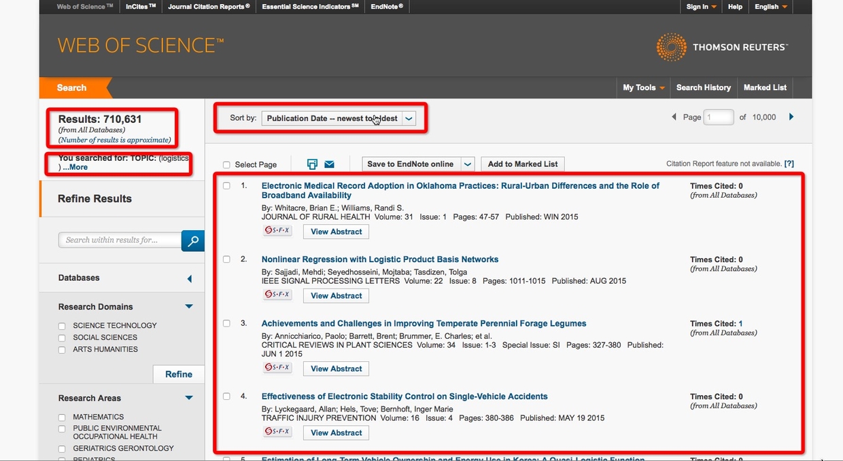This screenshot has height=461, width=843.
Task: Collapse the Research Areas section
Action: [189, 398]
